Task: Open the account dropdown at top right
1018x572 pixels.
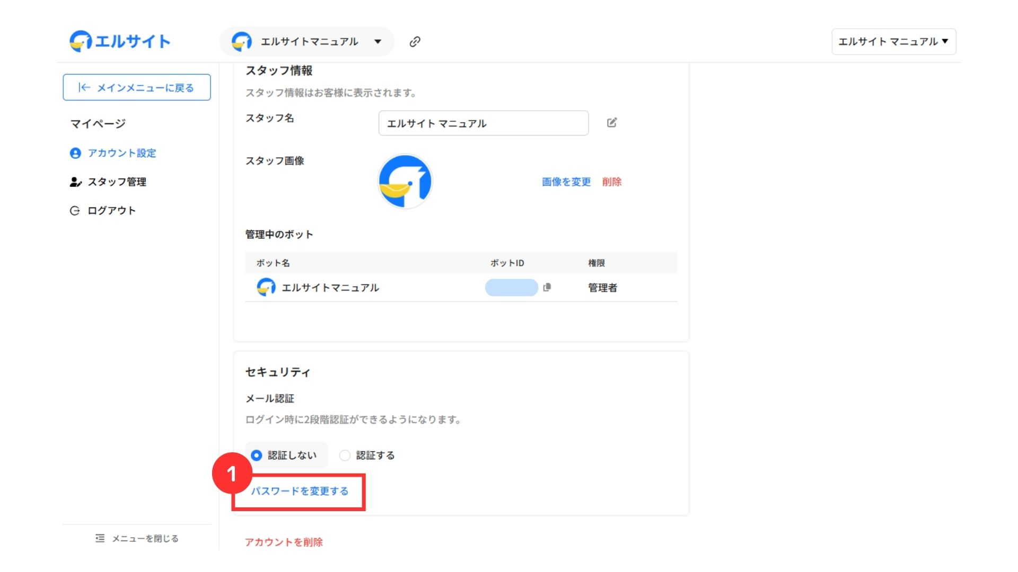Action: point(893,42)
